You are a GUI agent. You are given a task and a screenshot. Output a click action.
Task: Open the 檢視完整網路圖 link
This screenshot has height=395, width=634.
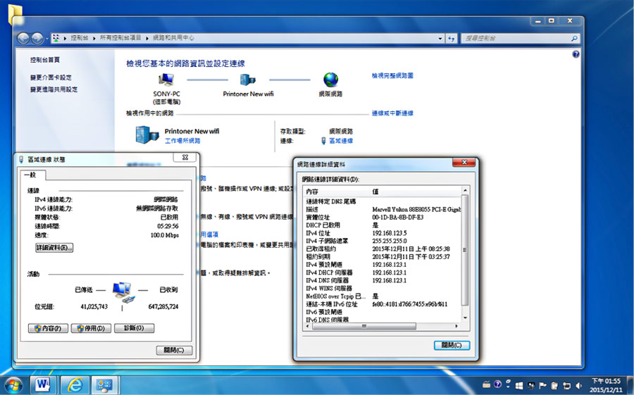[392, 75]
